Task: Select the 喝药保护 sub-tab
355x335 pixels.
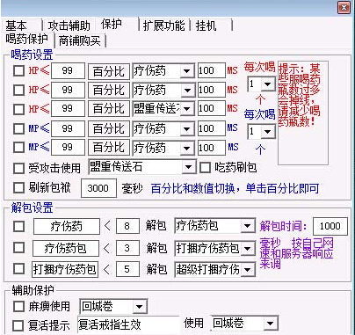Action: pyautogui.click(x=26, y=39)
